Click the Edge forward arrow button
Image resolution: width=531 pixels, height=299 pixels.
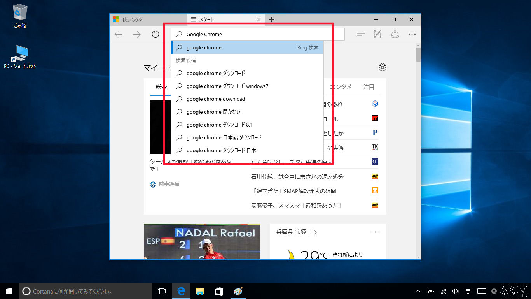point(137,34)
